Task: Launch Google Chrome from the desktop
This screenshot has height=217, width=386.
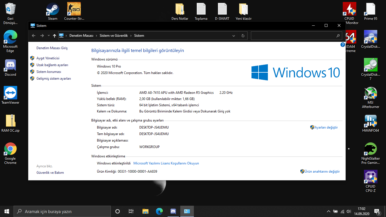Action: point(10,153)
